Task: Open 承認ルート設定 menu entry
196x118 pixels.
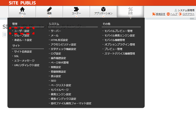Action: point(23,40)
